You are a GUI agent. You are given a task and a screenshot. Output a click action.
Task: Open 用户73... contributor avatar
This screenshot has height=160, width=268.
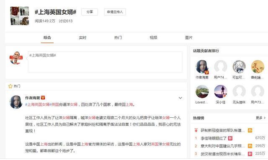[x=258, y=92]
